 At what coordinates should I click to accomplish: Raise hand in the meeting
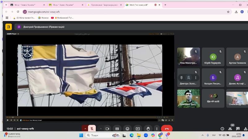pos(148,129)
